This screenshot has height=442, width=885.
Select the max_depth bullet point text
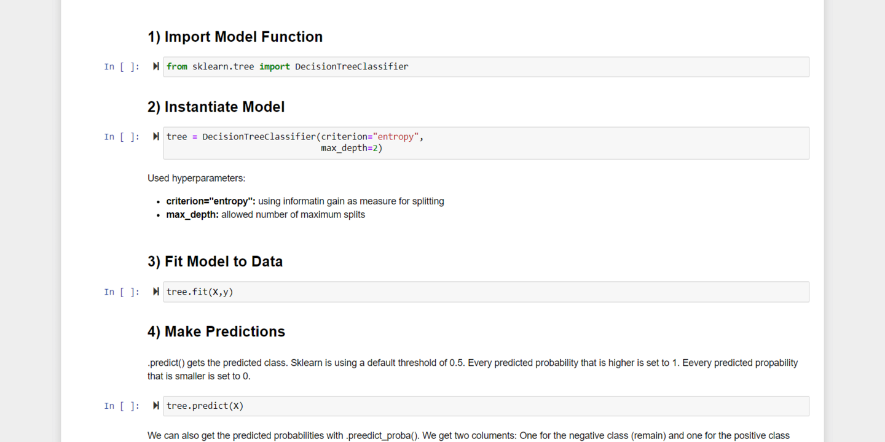tap(265, 215)
